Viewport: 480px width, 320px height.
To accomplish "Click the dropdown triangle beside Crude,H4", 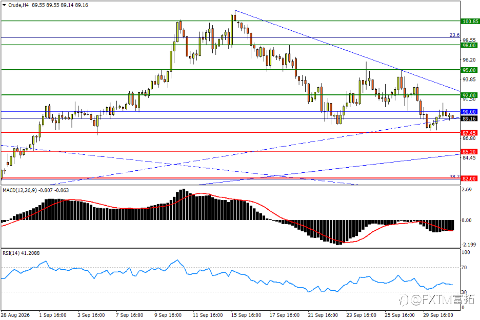I will pos(4,5).
